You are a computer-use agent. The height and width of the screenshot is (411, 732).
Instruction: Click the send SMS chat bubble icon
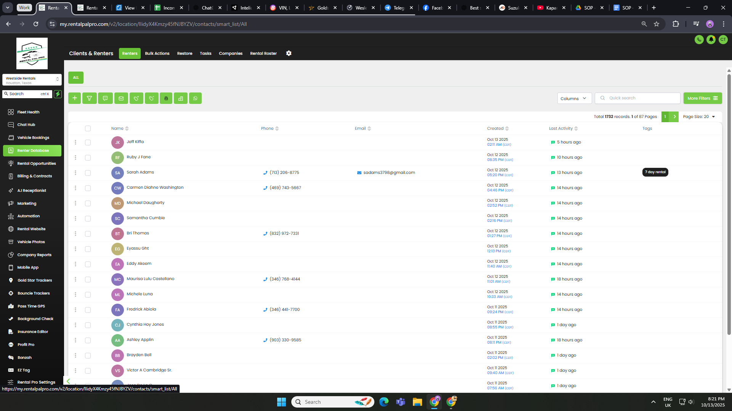[105, 98]
